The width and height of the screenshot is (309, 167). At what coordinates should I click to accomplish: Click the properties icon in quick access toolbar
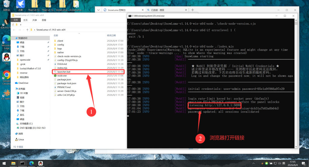(x=13, y=25)
